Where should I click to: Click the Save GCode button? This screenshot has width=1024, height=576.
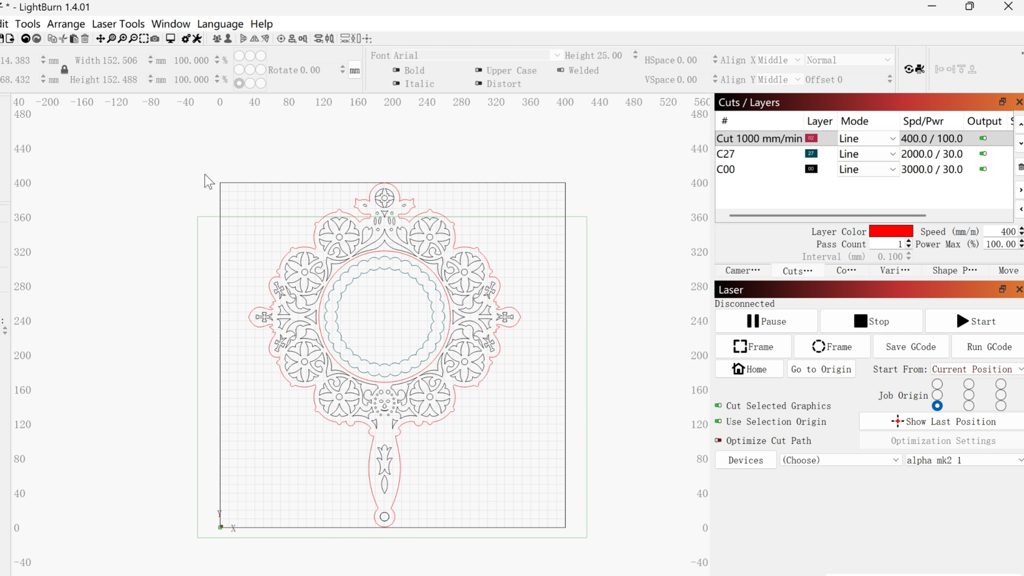pos(910,347)
